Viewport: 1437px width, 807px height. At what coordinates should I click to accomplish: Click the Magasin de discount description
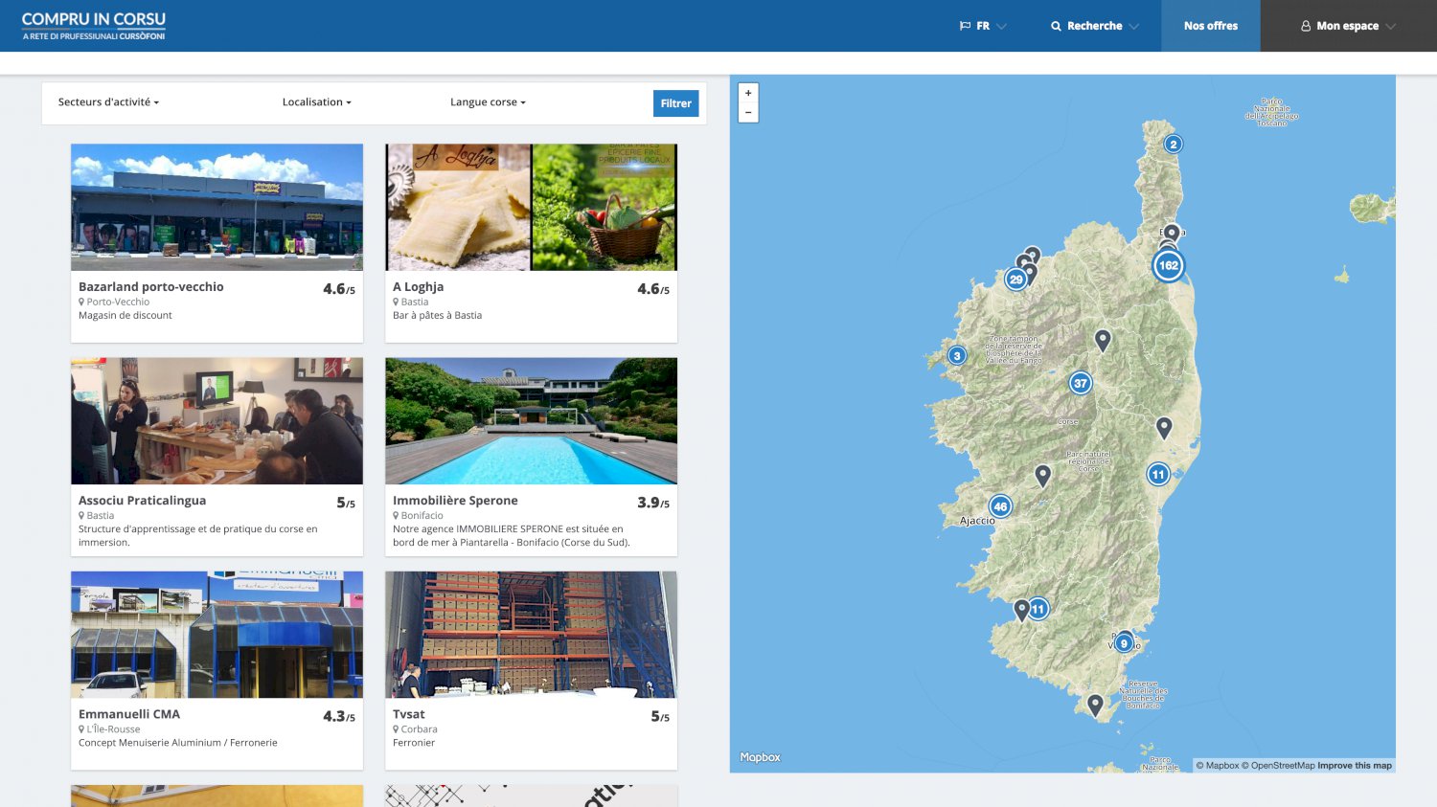click(x=125, y=315)
